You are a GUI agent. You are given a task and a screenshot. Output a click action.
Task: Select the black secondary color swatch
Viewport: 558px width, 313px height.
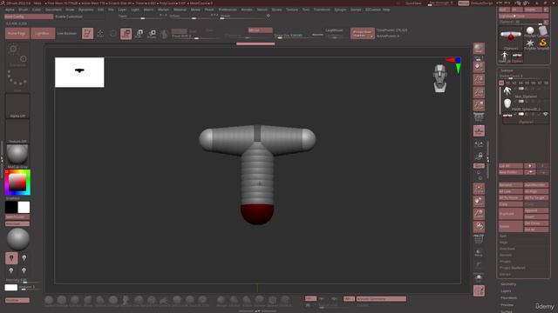click(11, 207)
